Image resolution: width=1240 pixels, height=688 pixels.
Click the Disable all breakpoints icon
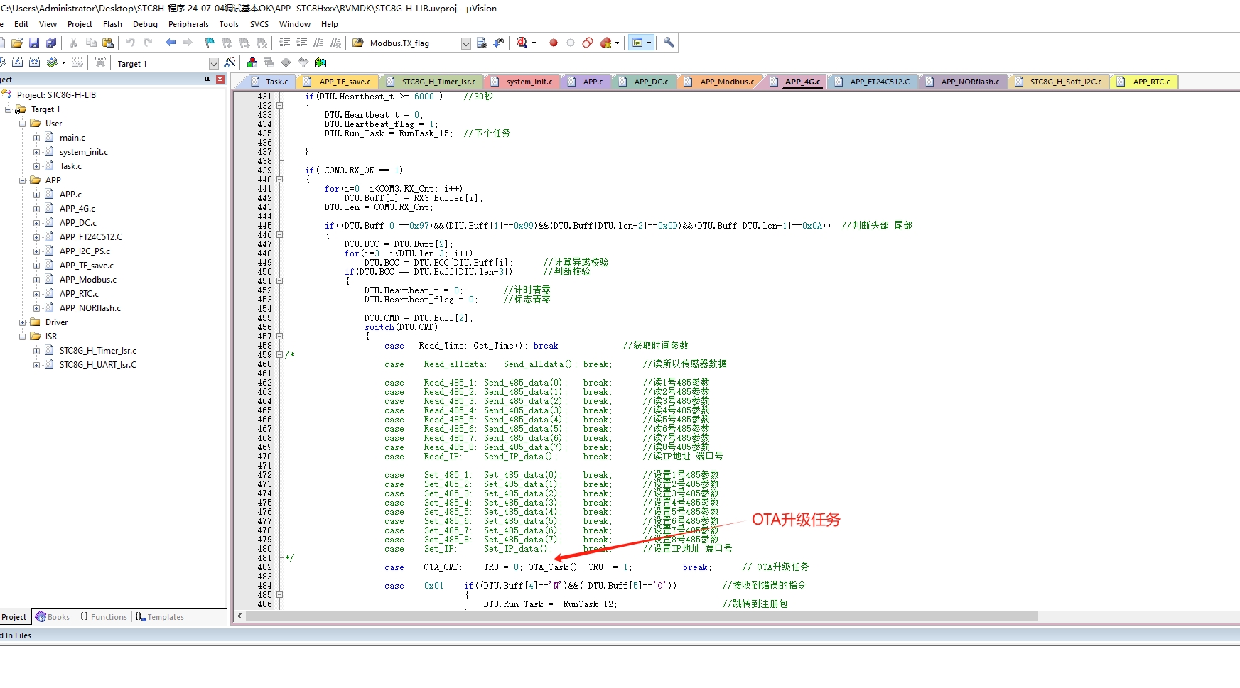coord(588,43)
